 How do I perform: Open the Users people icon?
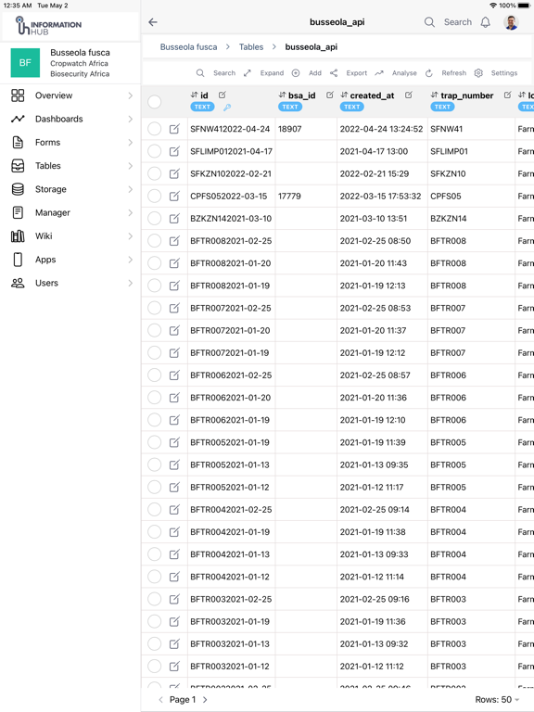[18, 284]
